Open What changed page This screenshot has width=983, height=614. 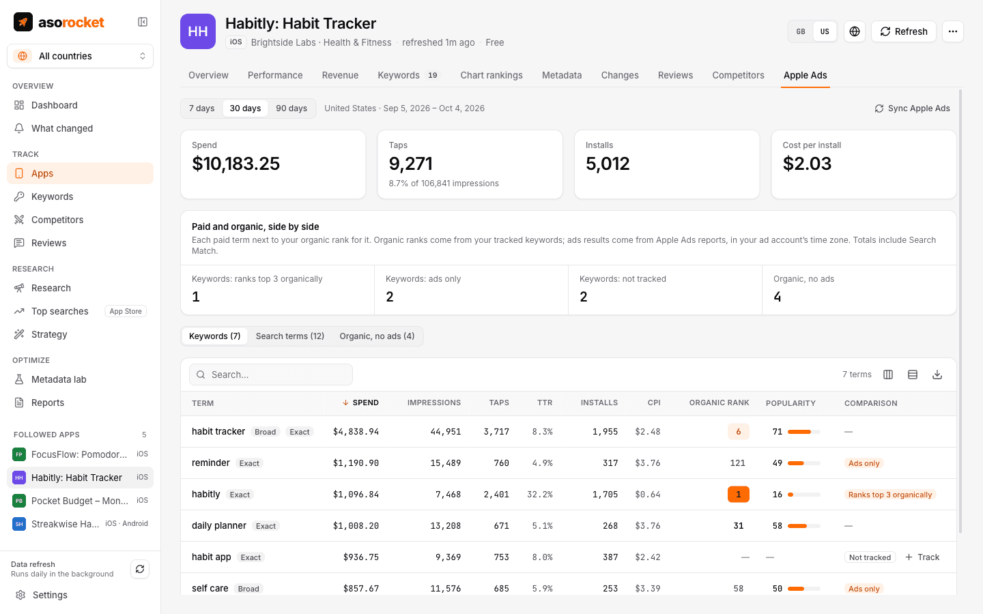[x=80, y=128]
